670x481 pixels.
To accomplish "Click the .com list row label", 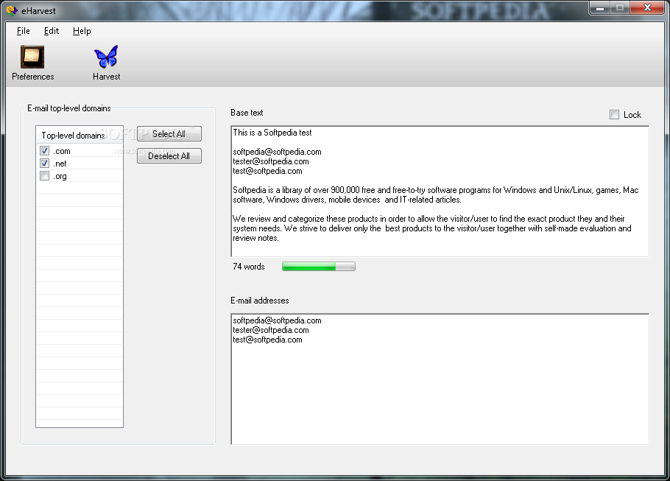I will click(x=62, y=151).
